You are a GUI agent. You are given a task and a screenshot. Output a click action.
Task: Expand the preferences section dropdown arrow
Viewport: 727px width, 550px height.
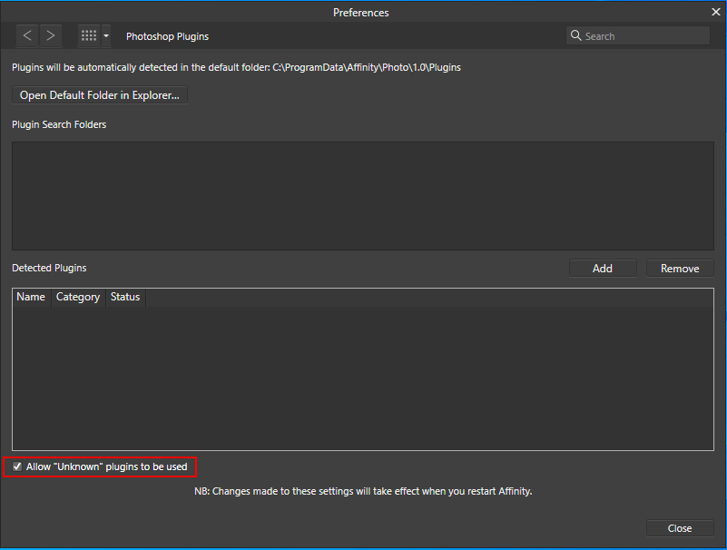point(106,35)
